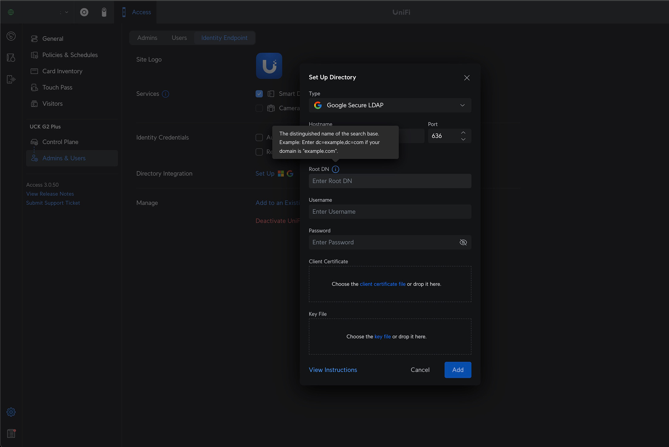Click Add to an Existing link

[x=278, y=203]
